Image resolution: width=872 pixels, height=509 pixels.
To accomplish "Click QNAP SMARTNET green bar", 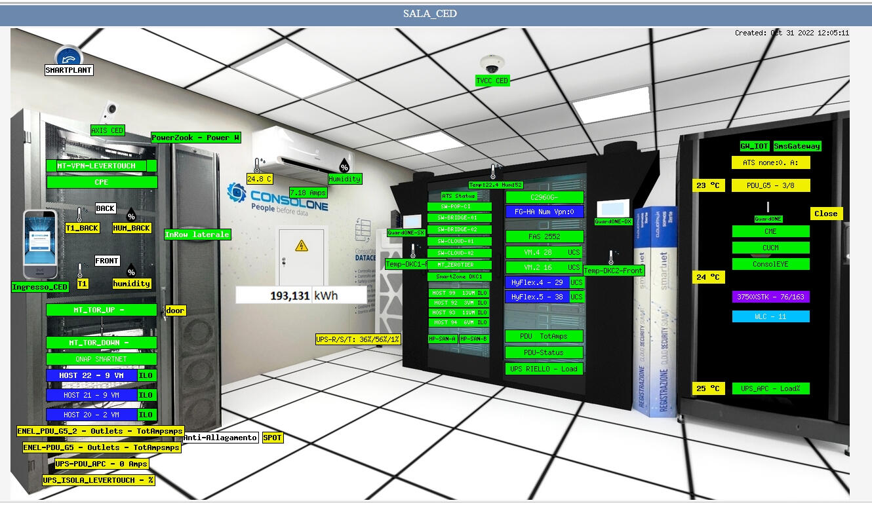I will point(102,359).
